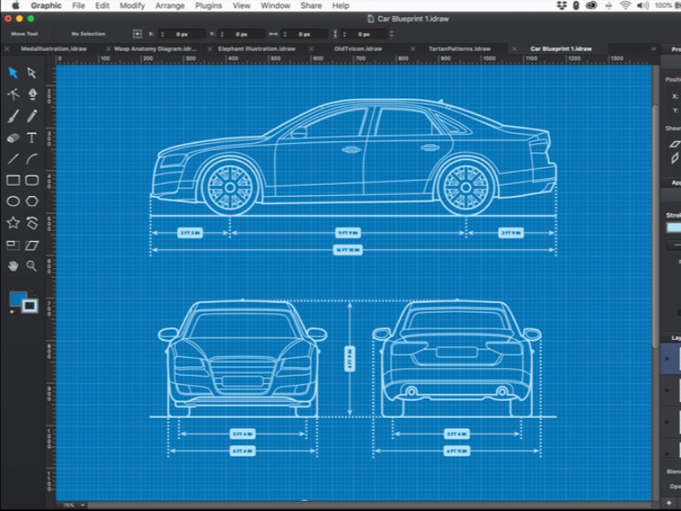Open the Window menu
Image resolution: width=681 pixels, height=511 pixels.
(275, 6)
